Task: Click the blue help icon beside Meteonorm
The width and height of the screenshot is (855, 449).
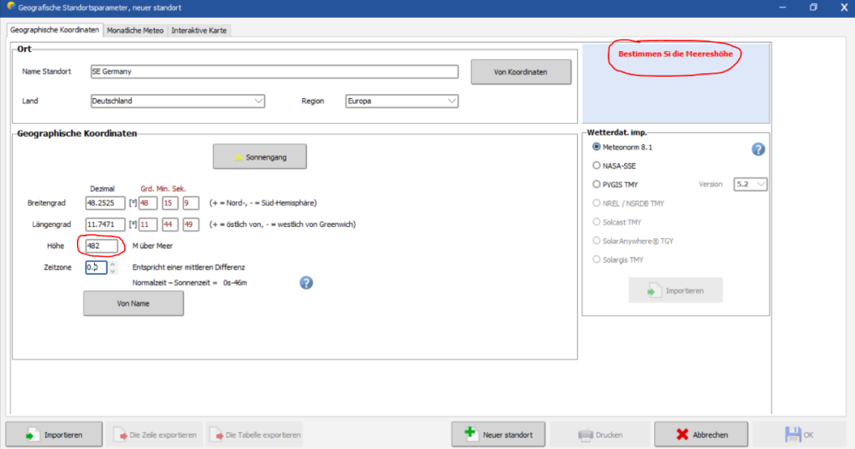Action: tap(758, 149)
